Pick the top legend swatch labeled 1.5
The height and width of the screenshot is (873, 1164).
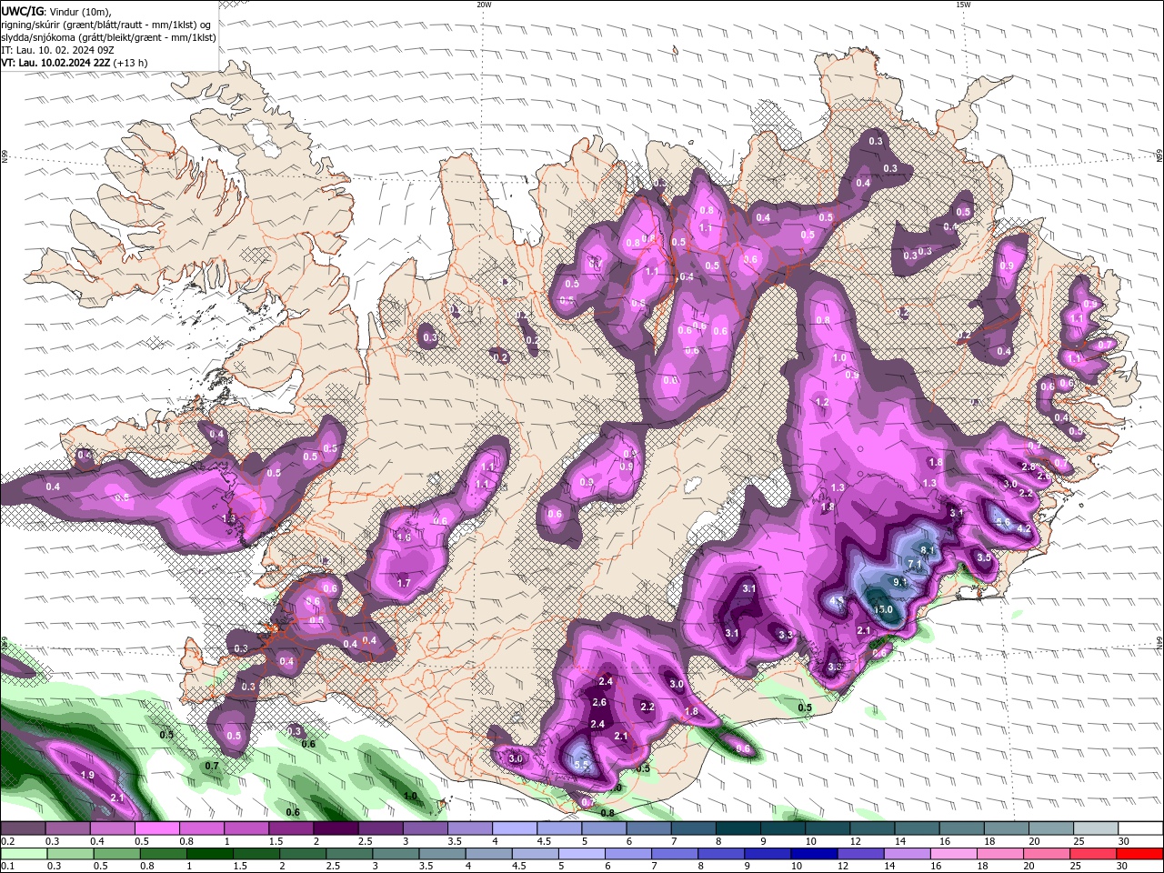point(292,829)
